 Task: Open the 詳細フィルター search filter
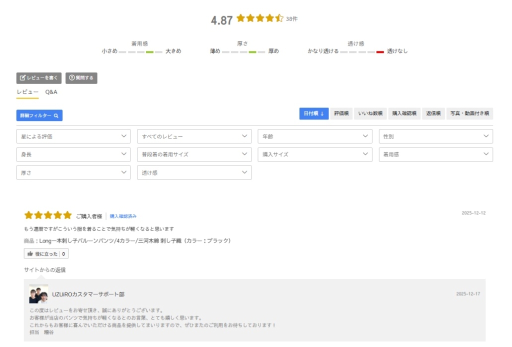[39, 115]
